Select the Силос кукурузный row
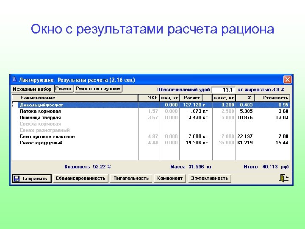This screenshot has height=229, width=305. point(151,143)
